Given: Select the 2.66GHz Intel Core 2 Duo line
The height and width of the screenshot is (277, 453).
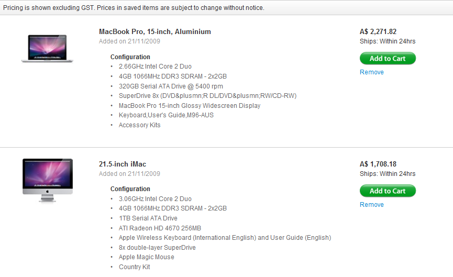Looking at the screenshot, I should 155,67.
